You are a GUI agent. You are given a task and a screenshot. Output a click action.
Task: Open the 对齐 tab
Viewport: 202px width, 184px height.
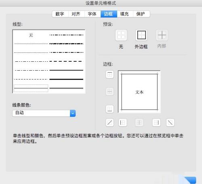[x=76, y=14]
